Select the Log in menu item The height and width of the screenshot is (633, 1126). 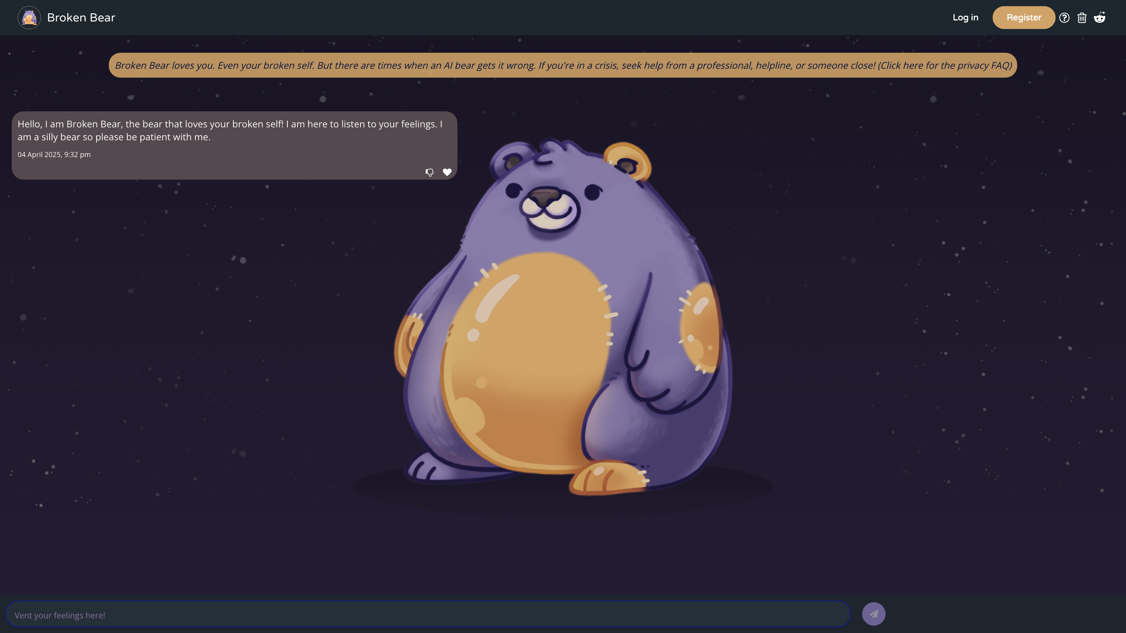point(966,18)
